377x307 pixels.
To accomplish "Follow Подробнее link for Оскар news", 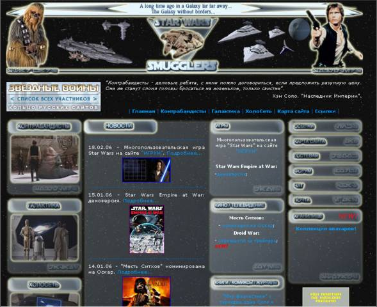I will [134, 272].
